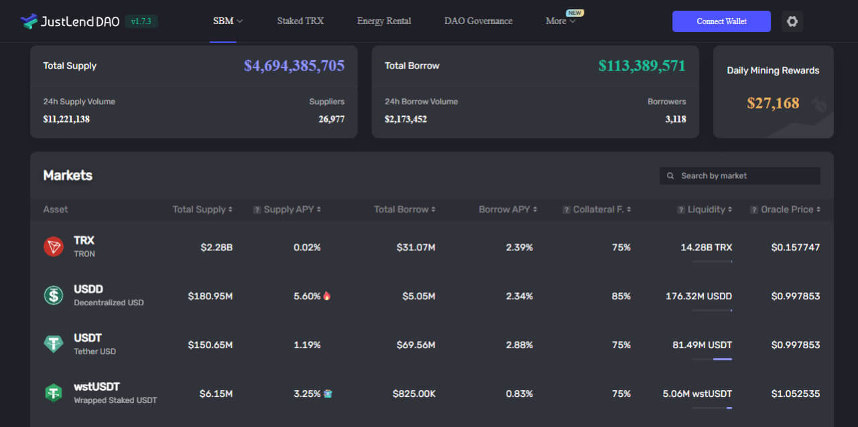The height and width of the screenshot is (427, 858).
Task: Click the USDT liquidity utilization bar
Action: pyautogui.click(x=712, y=359)
